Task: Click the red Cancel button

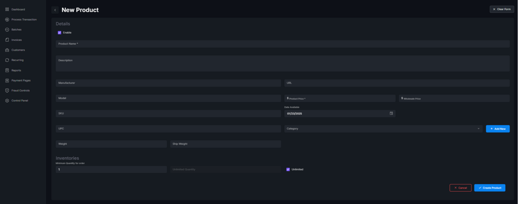Action: 460,188
